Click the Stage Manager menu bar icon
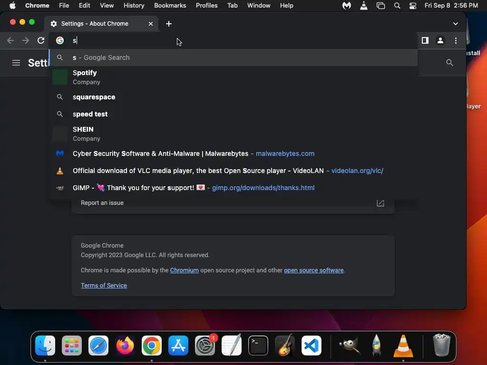The width and height of the screenshot is (487, 365). click(x=380, y=6)
